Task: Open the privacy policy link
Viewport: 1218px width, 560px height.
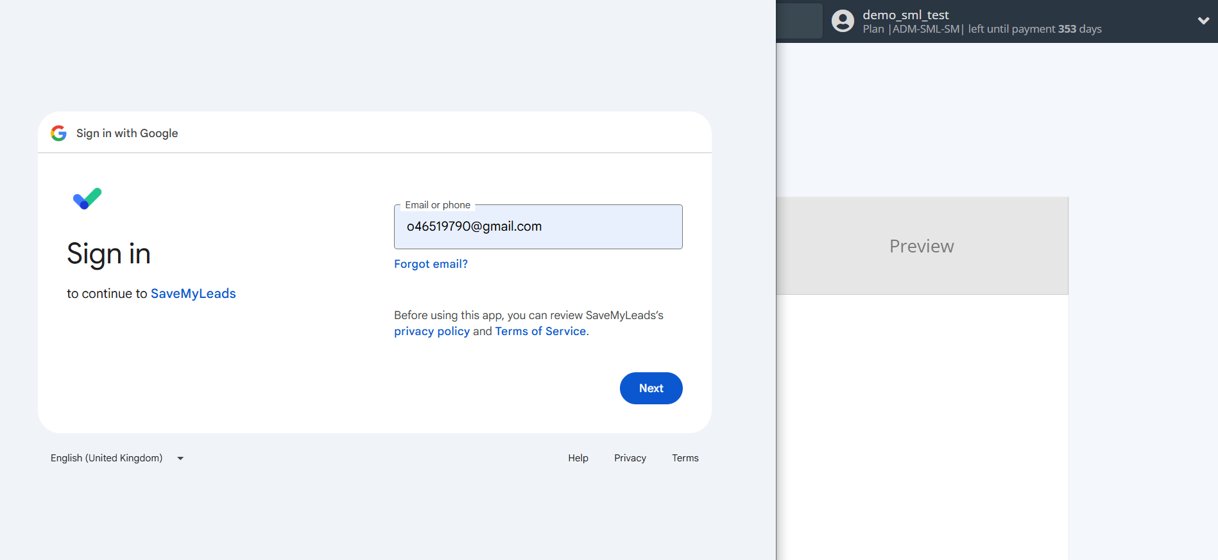Action: pos(432,331)
